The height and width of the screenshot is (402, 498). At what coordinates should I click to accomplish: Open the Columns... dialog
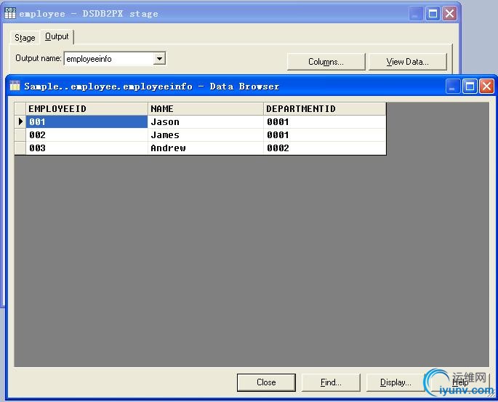pyautogui.click(x=326, y=62)
